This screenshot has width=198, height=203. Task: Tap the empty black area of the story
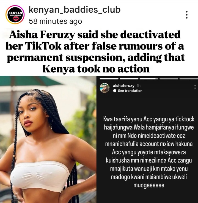coord(147,104)
